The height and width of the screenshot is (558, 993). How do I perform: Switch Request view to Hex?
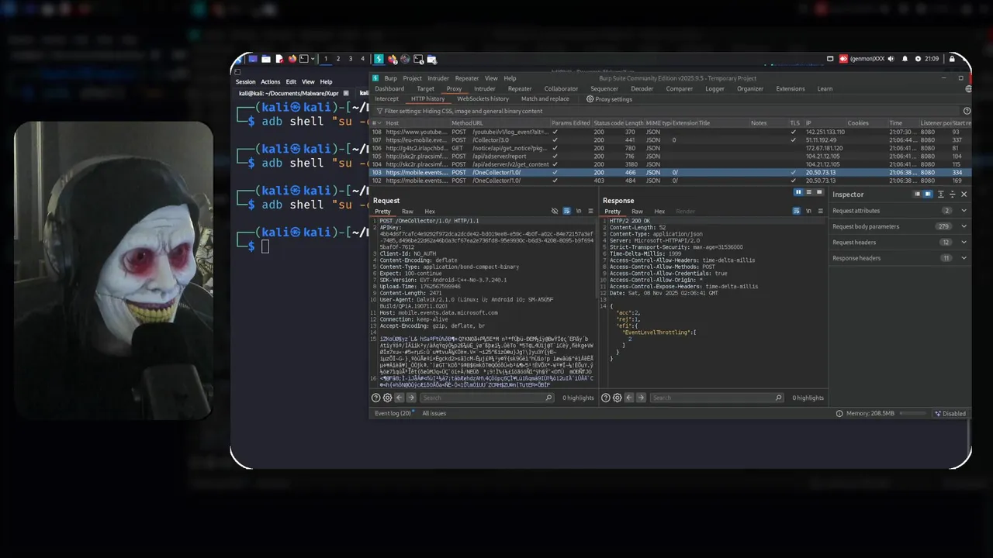[x=429, y=212]
